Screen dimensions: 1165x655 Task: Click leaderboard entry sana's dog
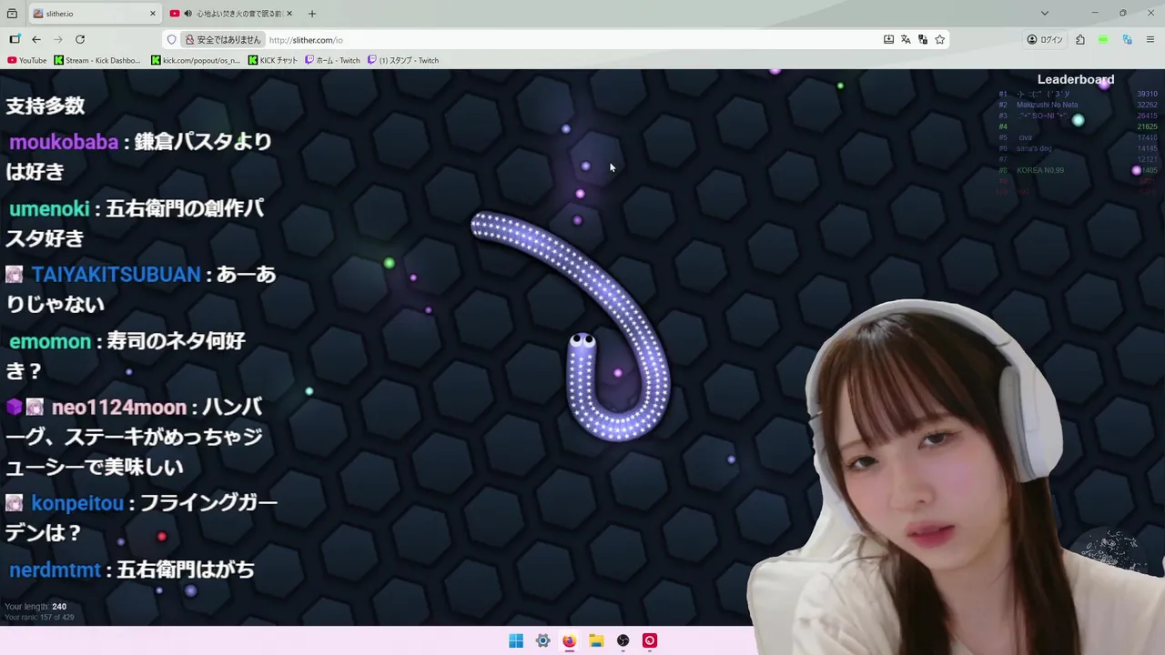pyautogui.click(x=1035, y=148)
